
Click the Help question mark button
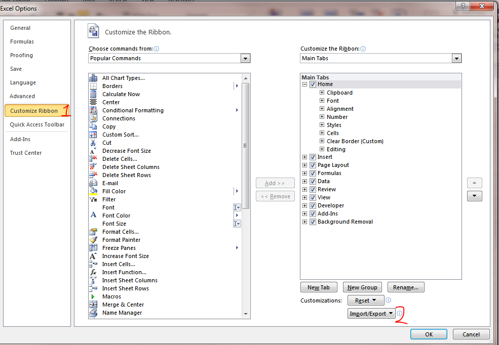[x=463, y=6]
